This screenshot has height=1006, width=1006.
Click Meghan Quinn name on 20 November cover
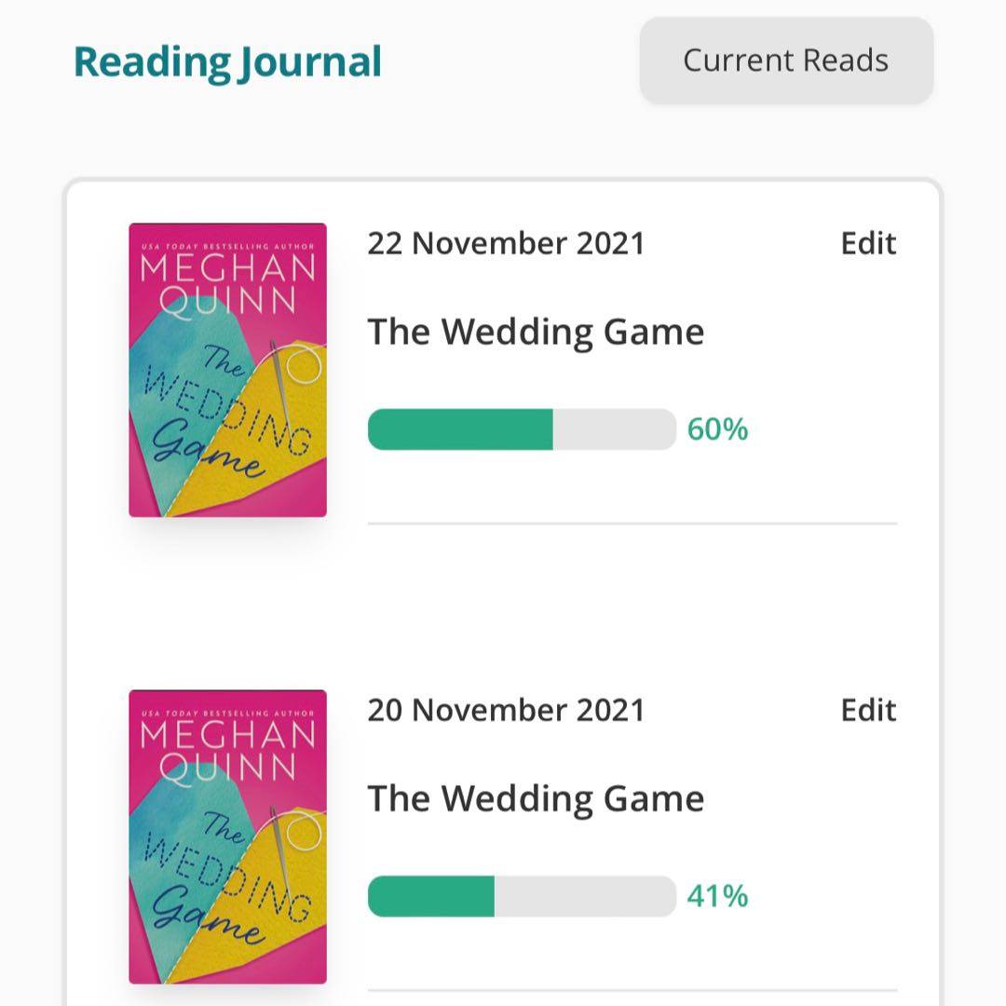227,751
